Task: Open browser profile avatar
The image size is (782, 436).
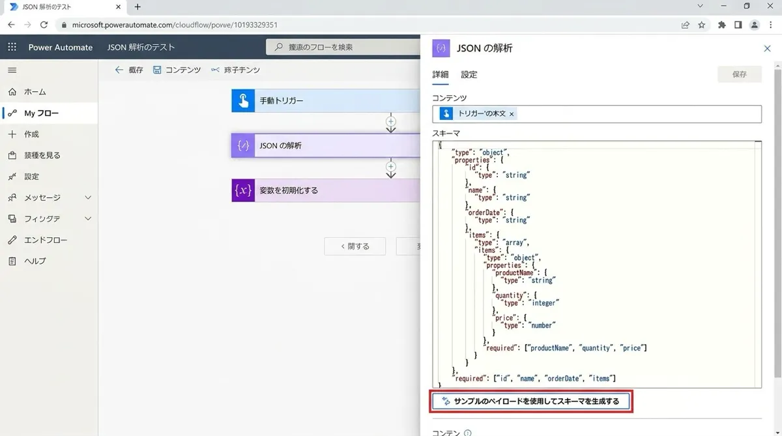Action: tap(755, 25)
